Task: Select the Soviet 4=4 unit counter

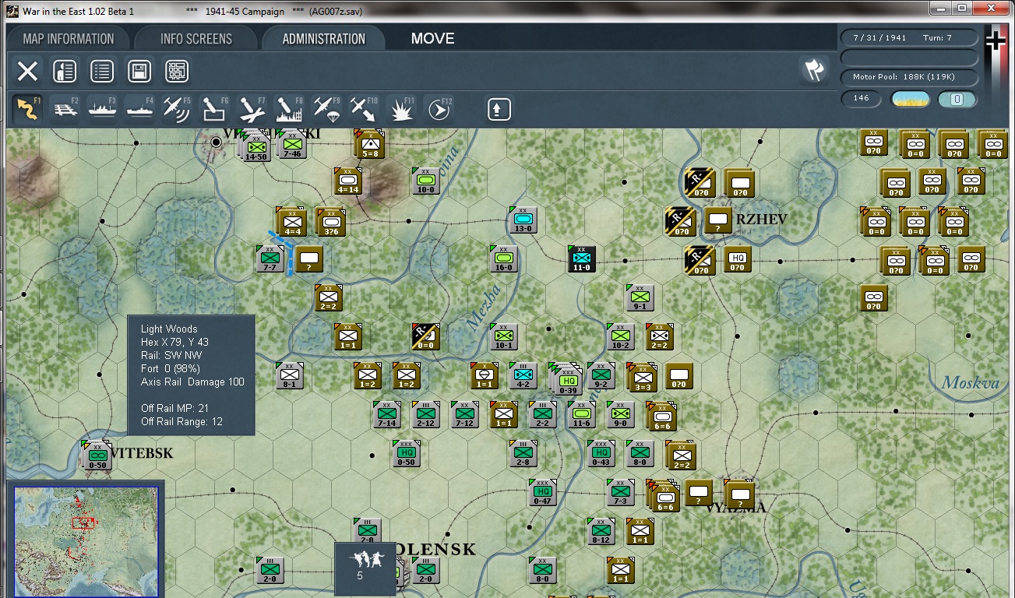Action: [292, 222]
